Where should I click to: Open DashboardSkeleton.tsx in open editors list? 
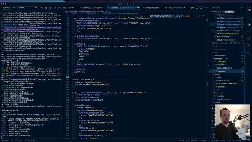click(x=227, y=34)
